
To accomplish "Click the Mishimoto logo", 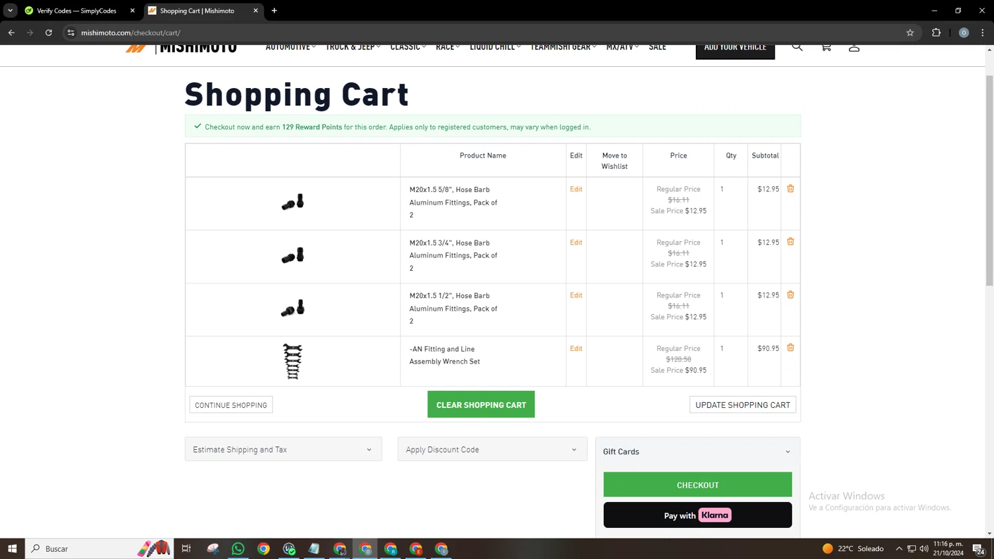I will [181, 48].
